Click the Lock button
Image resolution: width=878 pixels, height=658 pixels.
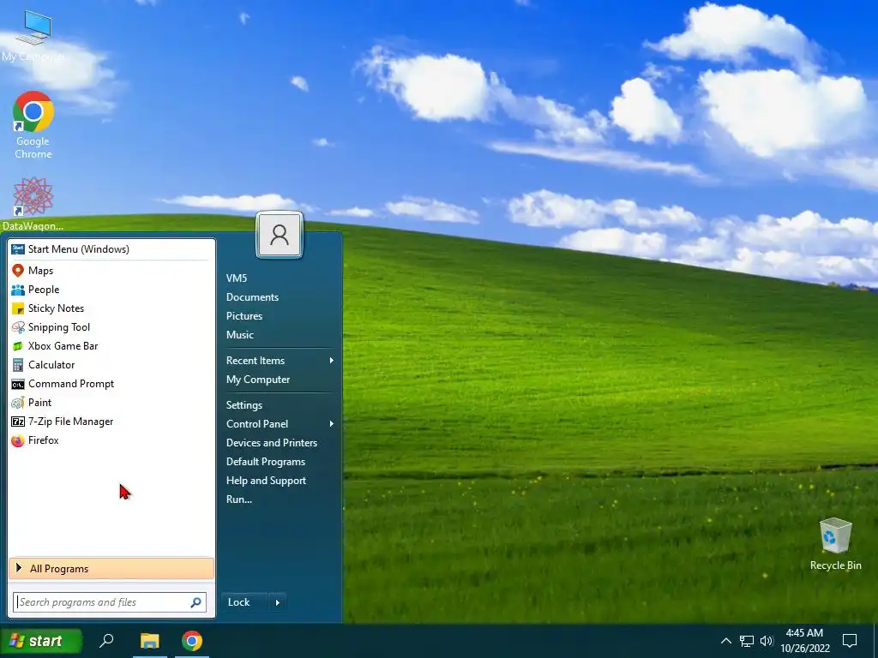(x=245, y=602)
